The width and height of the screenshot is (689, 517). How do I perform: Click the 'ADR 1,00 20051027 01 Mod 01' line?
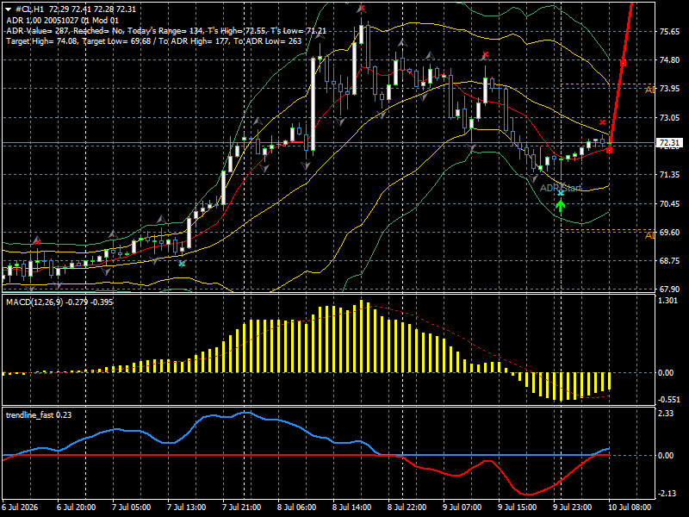click(62, 20)
